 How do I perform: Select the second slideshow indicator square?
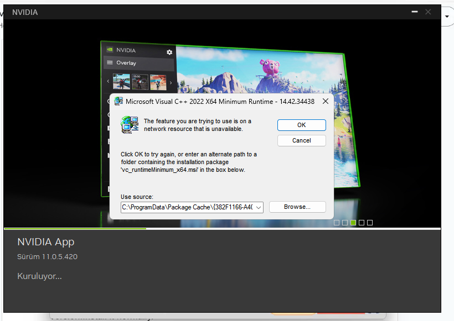[345, 223]
